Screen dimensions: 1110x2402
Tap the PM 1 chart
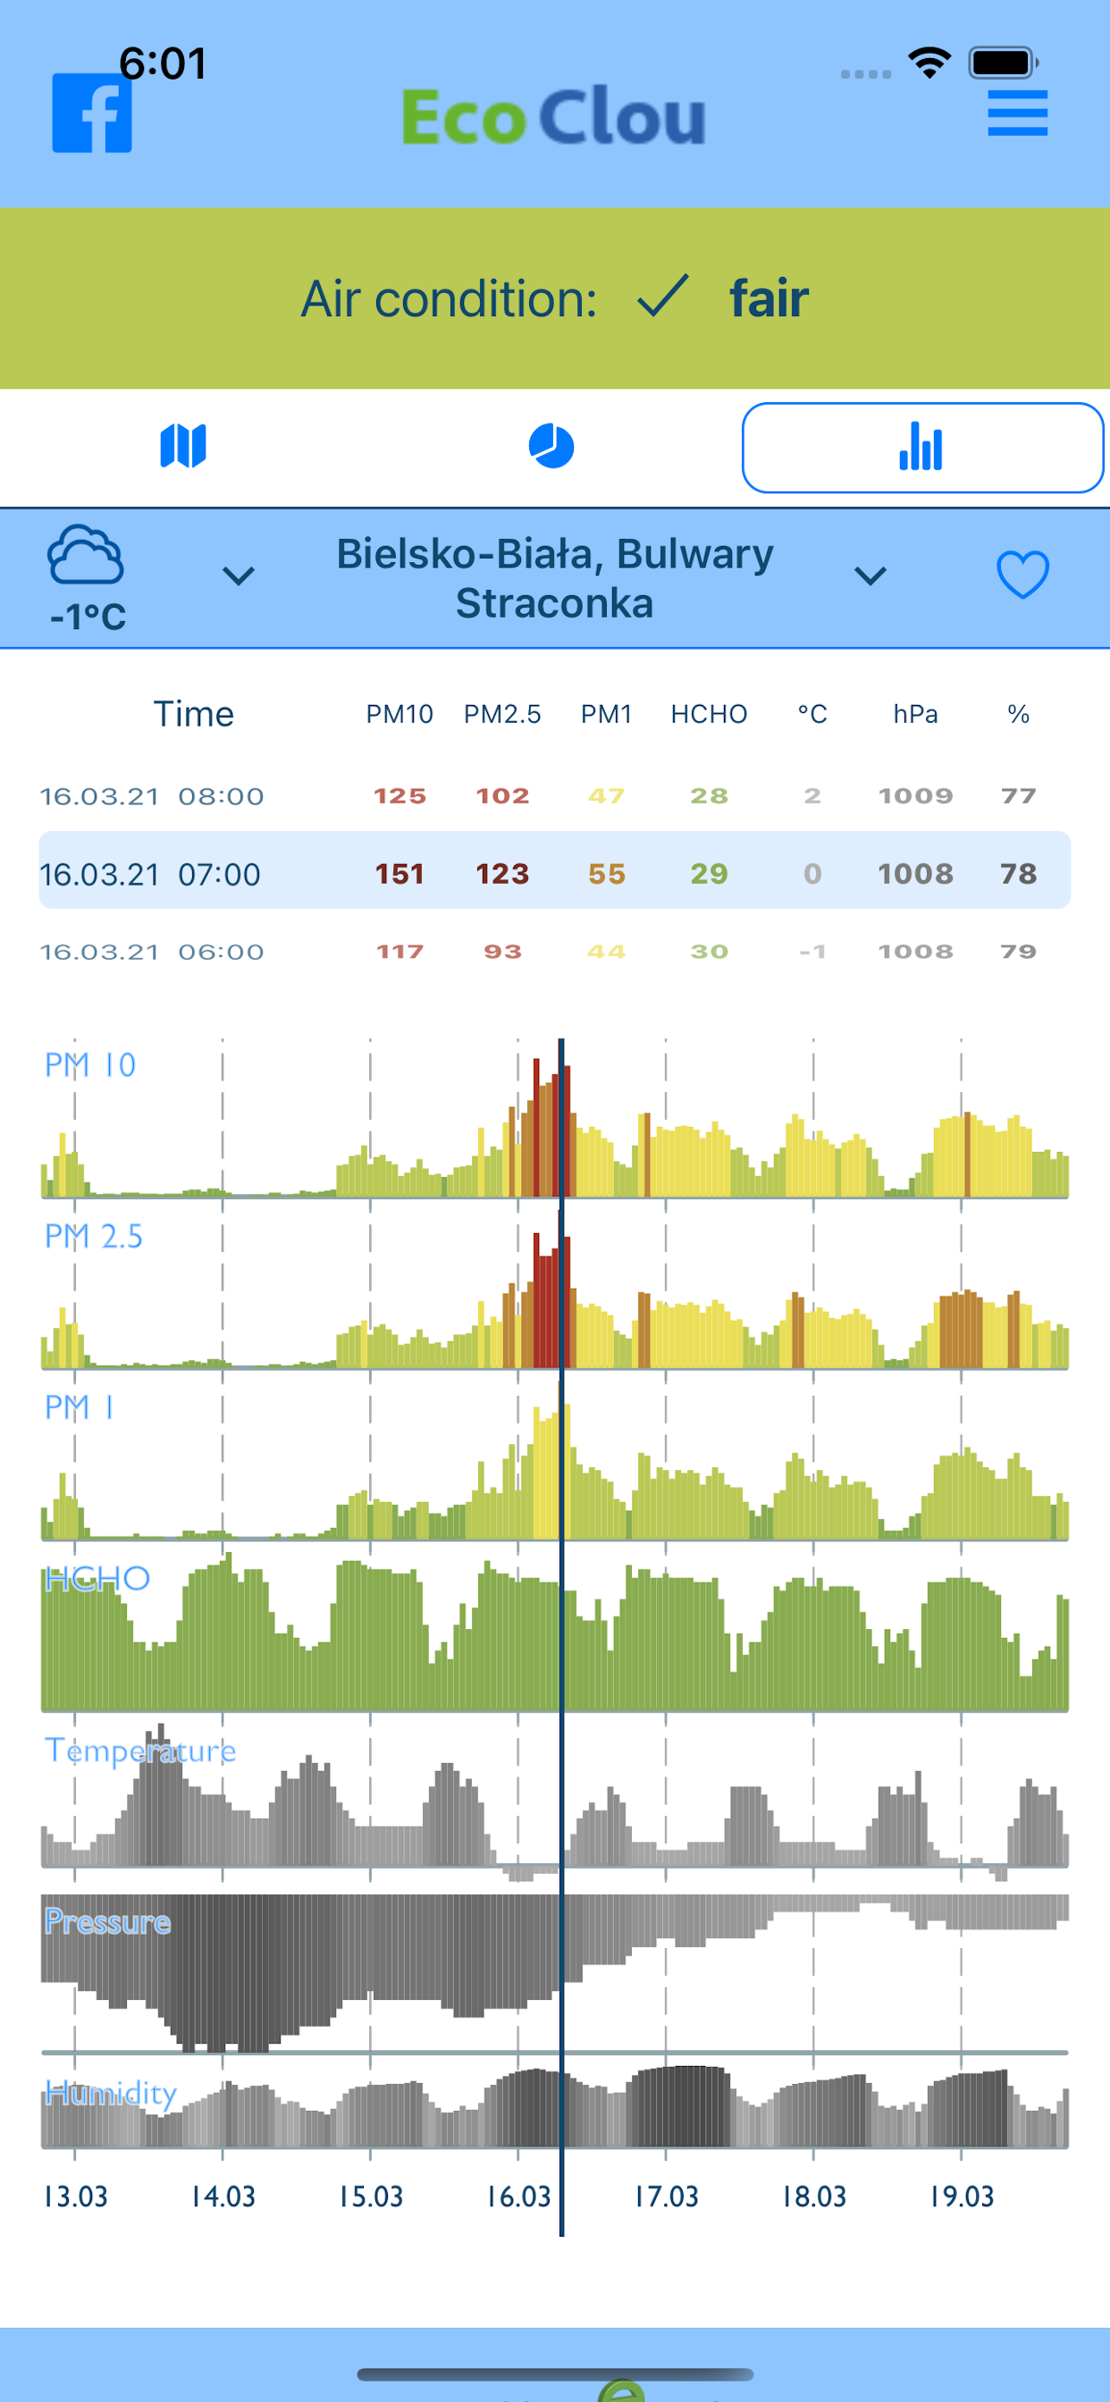click(x=555, y=1461)
